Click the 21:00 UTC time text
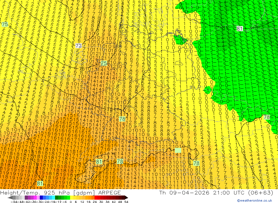The height and width of the screenshot is (203, 278). pyautogui.click(x=229, y=192)
